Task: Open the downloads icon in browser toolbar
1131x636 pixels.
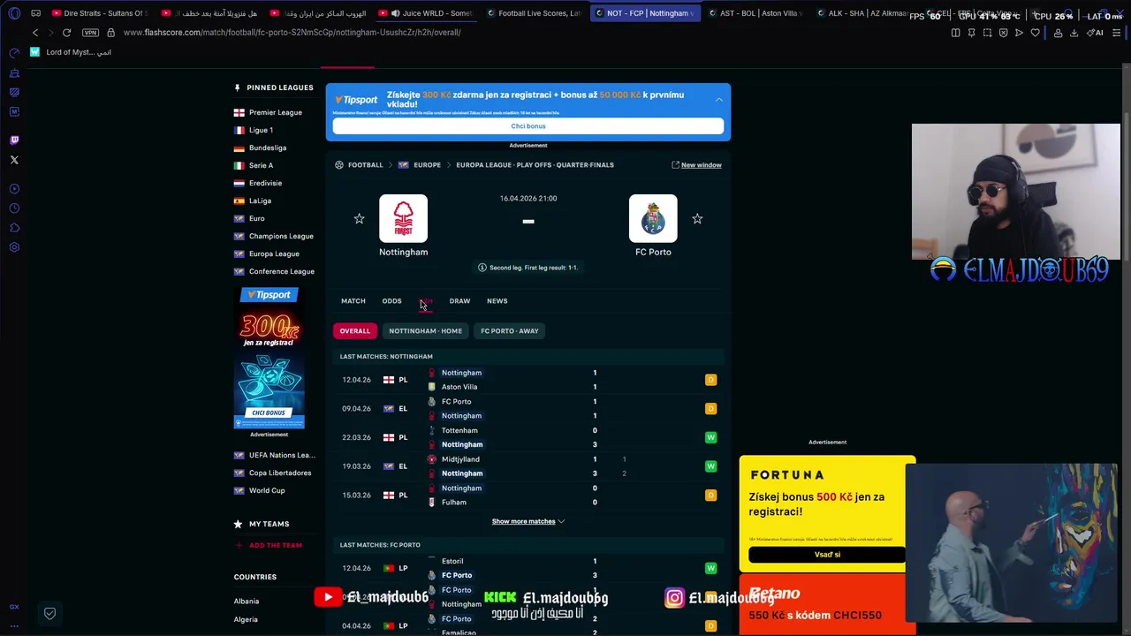Action: pyautogui.click(x=1074, y=33)
